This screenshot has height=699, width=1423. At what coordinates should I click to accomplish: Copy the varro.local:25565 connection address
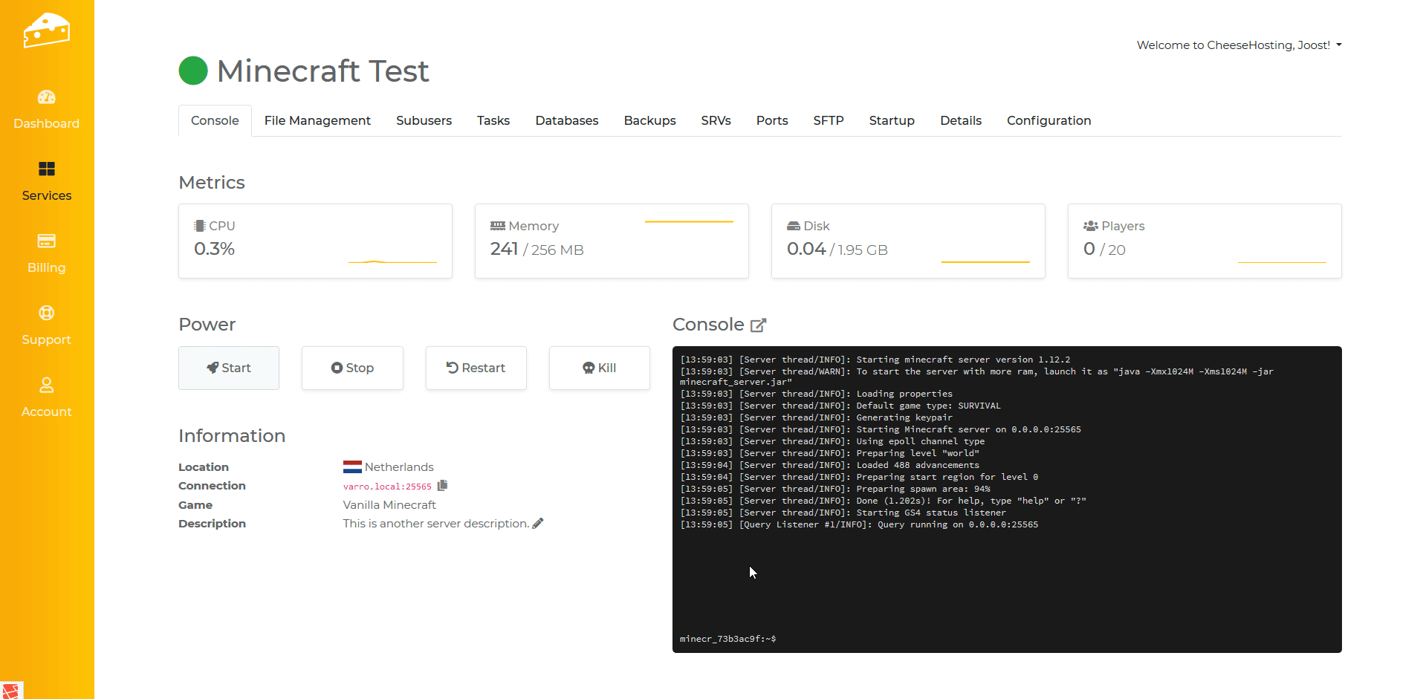click(x=442, y=486)
